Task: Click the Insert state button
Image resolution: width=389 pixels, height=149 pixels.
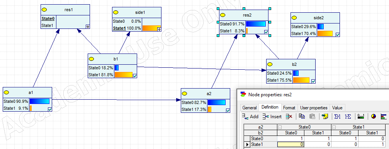Action: click(272, 116)
